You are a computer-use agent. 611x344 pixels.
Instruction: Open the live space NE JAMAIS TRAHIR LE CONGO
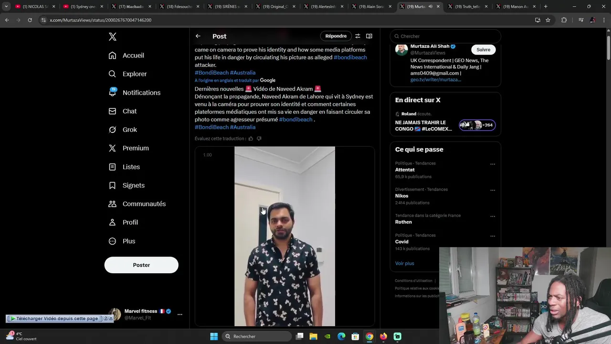point(423,126)
